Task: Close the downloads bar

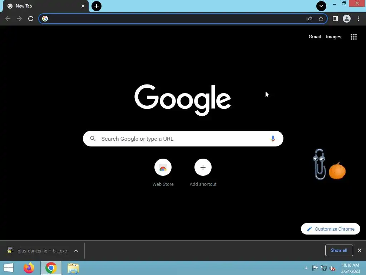Action: click(x=360, y=250)
